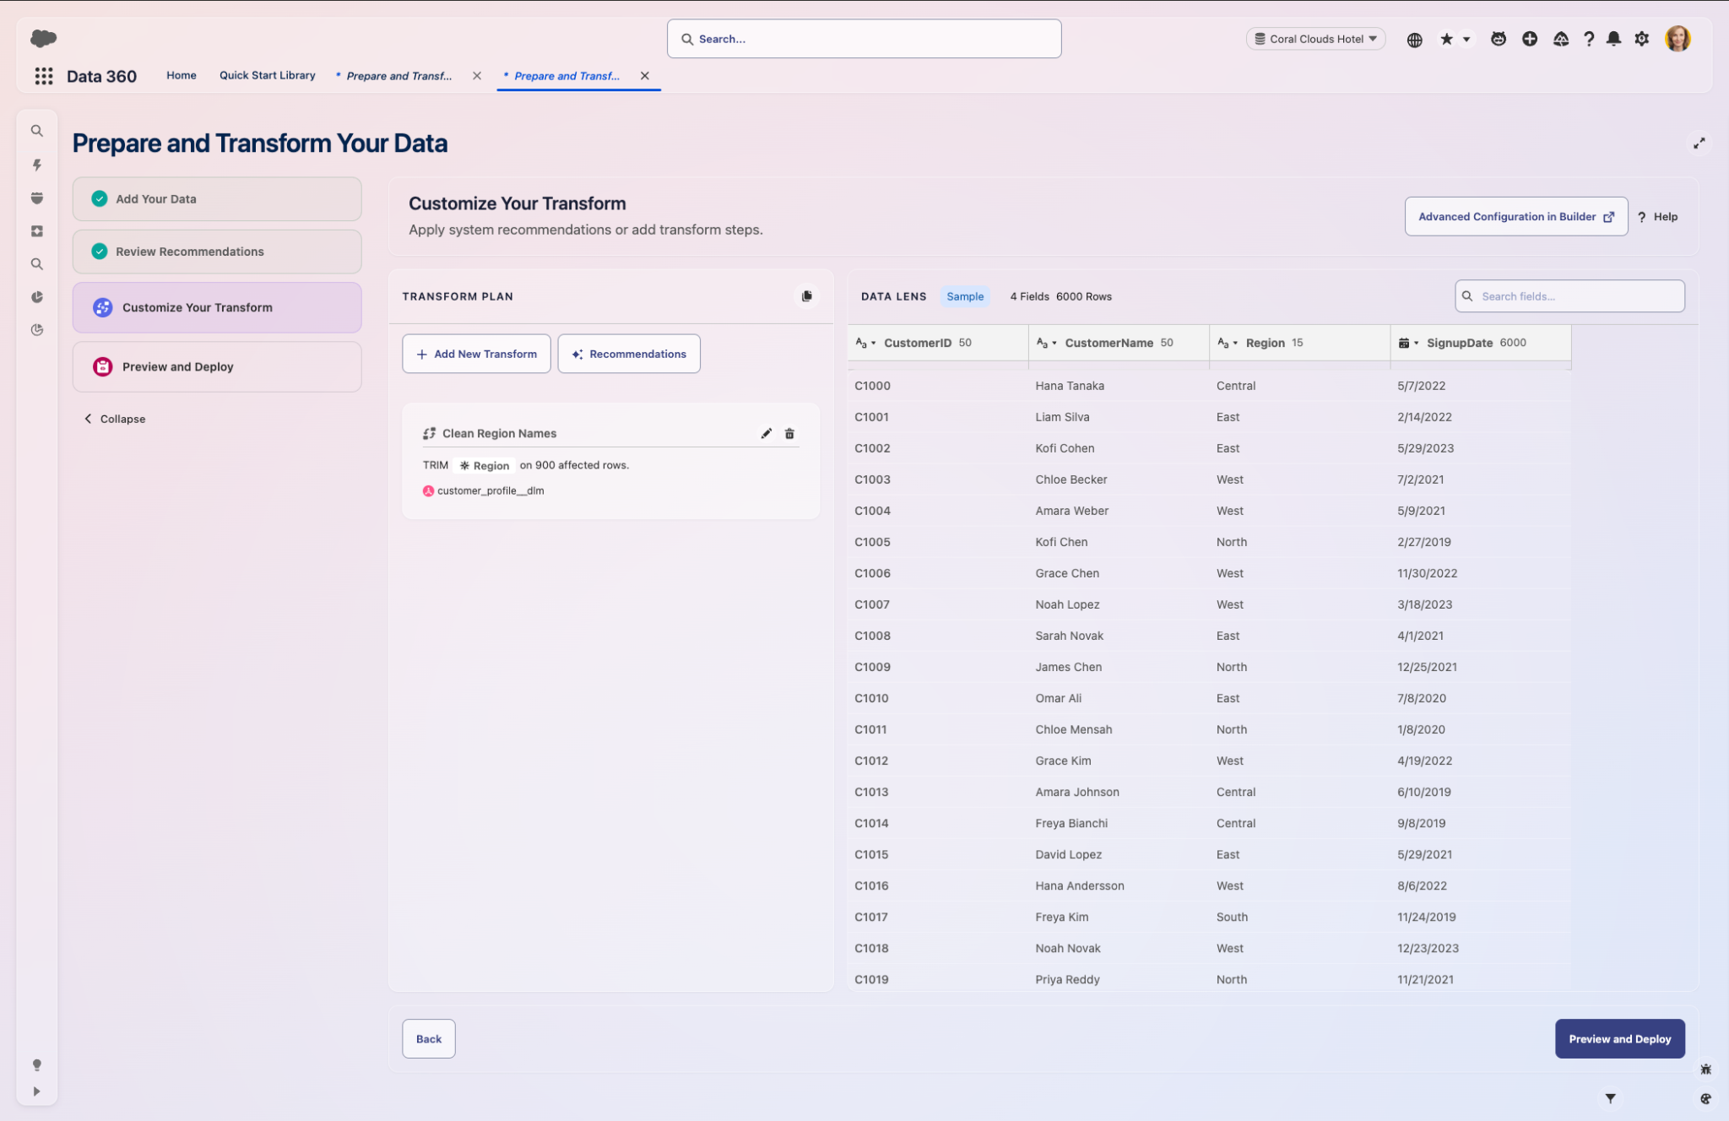The height and width of the screenshot is (1121, 1729).
Task: Click the bug icon at the bottom right
Action: click(x=1706, y=1070)
